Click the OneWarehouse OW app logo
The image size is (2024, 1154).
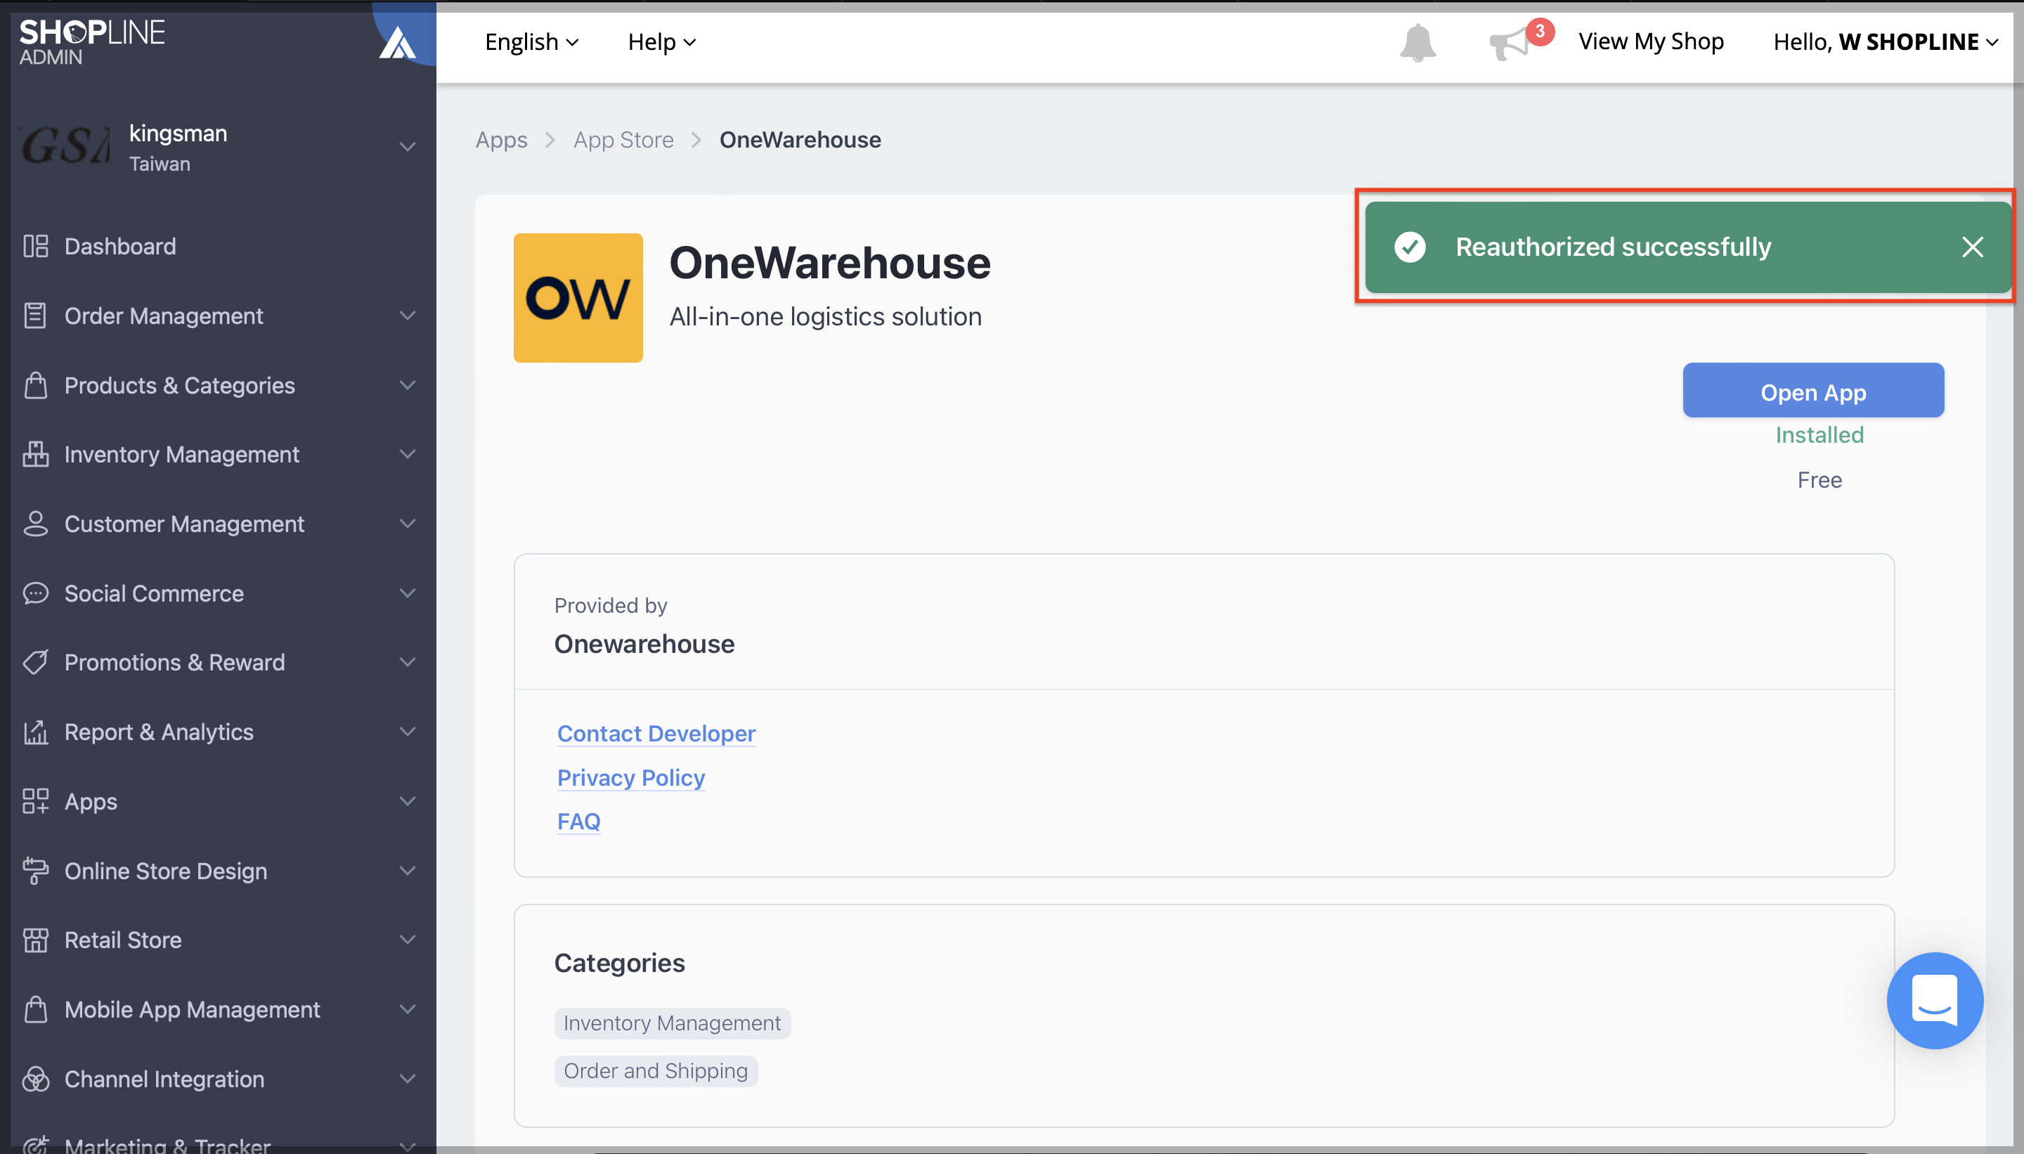[578, 297]
